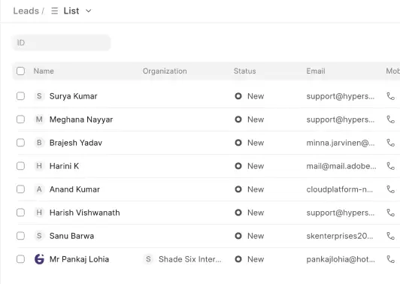Open the List view dropdown chevron
This screenshot has width=400, height=284.
pos(88,11)
